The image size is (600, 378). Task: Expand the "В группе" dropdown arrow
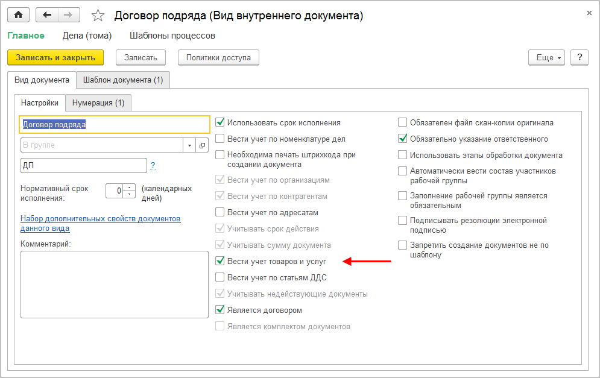pos(189,145)
